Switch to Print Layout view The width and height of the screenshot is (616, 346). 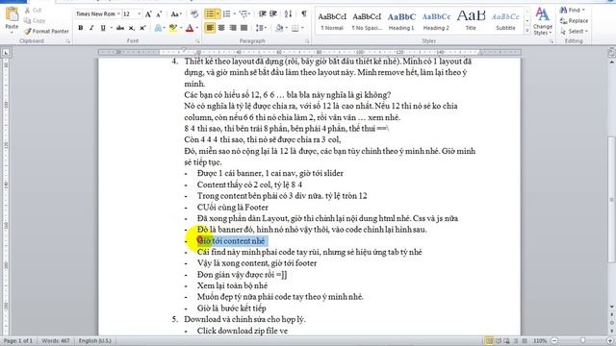[x=489, y=341]
